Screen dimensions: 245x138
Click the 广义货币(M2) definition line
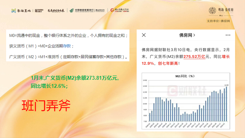[68, 57]
